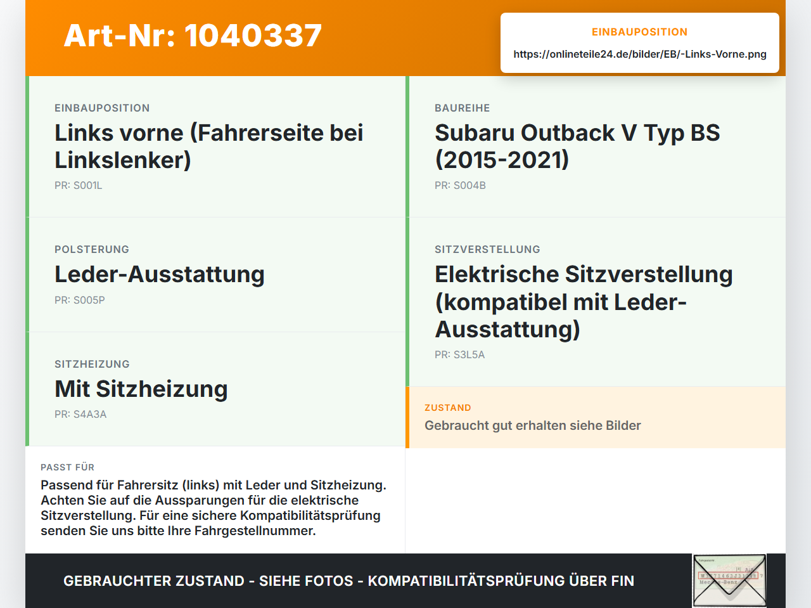The height and width of the screenshot is (608, 811).
Task: Open the Links-Vorne.png image URL
Action: [640, 54]
